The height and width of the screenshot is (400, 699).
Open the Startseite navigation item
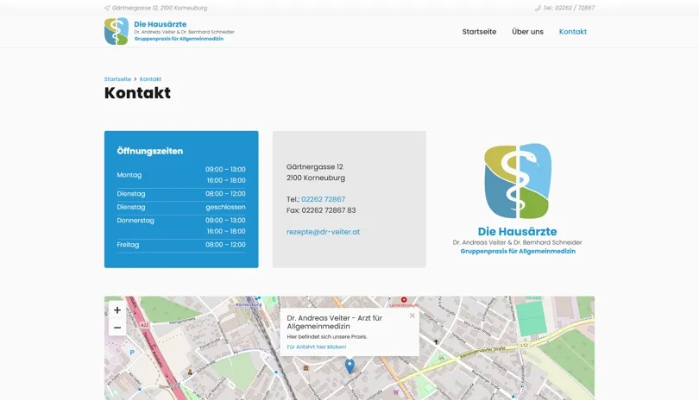pos(479,32)
